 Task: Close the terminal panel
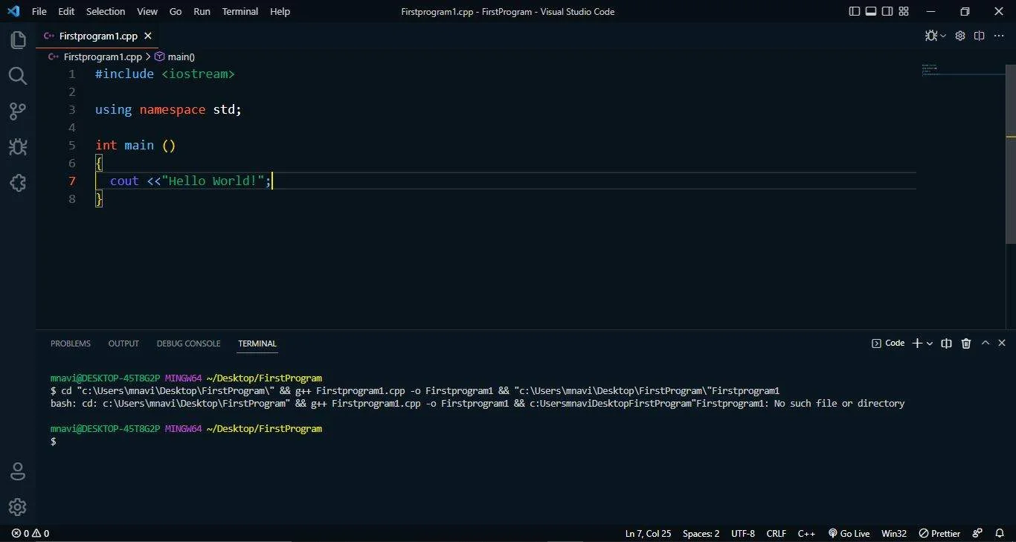1002,343
